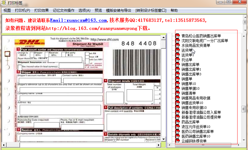The height and width of the screenshot is (150, 248).
Task: Click the icon beside 销售出库单1
Action: [x=177, y=69]
